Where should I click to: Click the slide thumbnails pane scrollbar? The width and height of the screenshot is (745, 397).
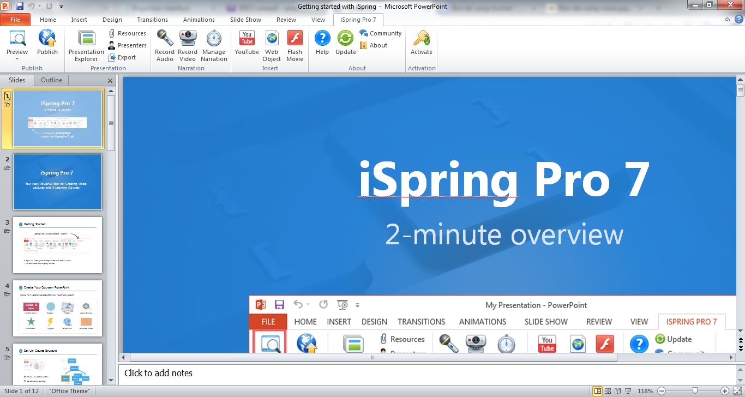point(111,123)
